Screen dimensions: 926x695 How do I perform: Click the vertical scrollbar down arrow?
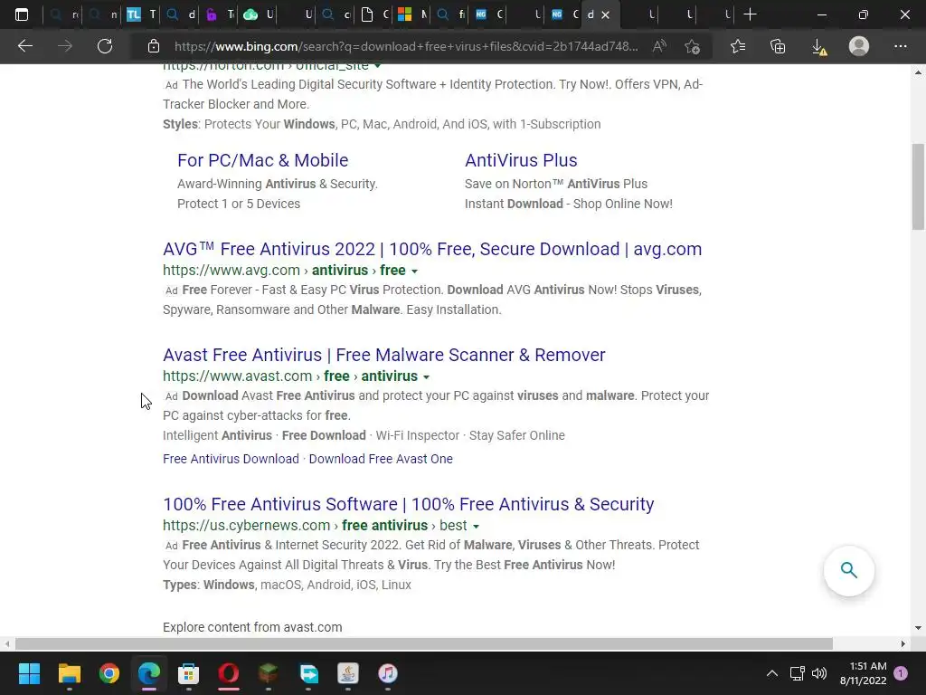(918, 628)
